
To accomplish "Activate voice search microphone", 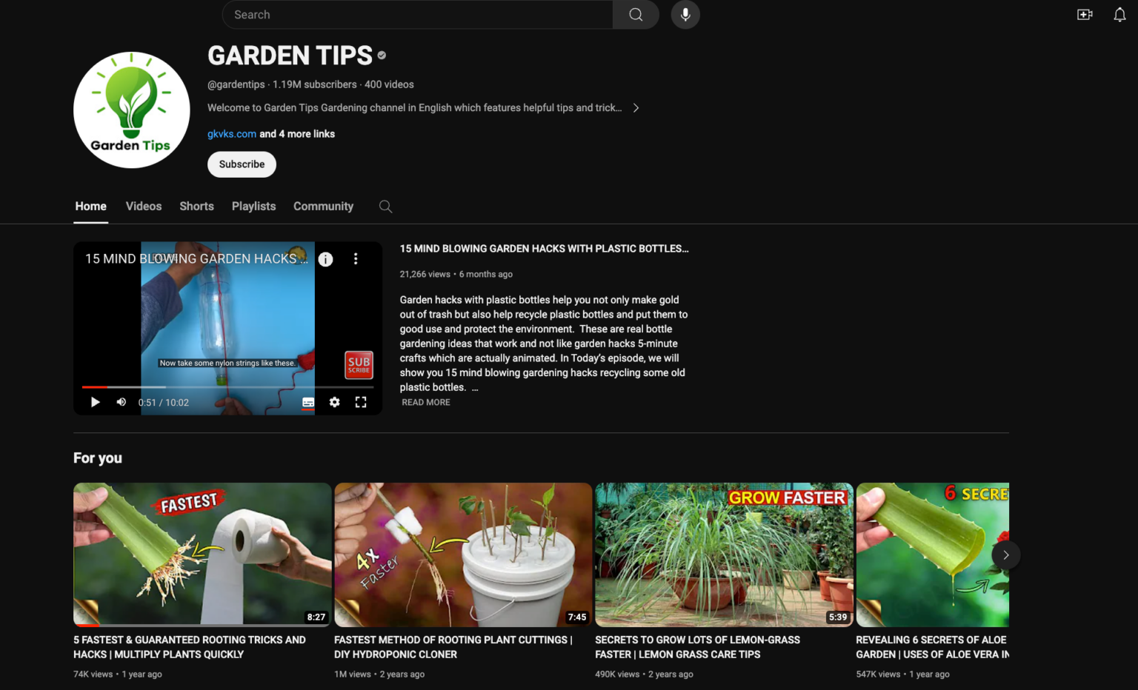I will point(685,15).
